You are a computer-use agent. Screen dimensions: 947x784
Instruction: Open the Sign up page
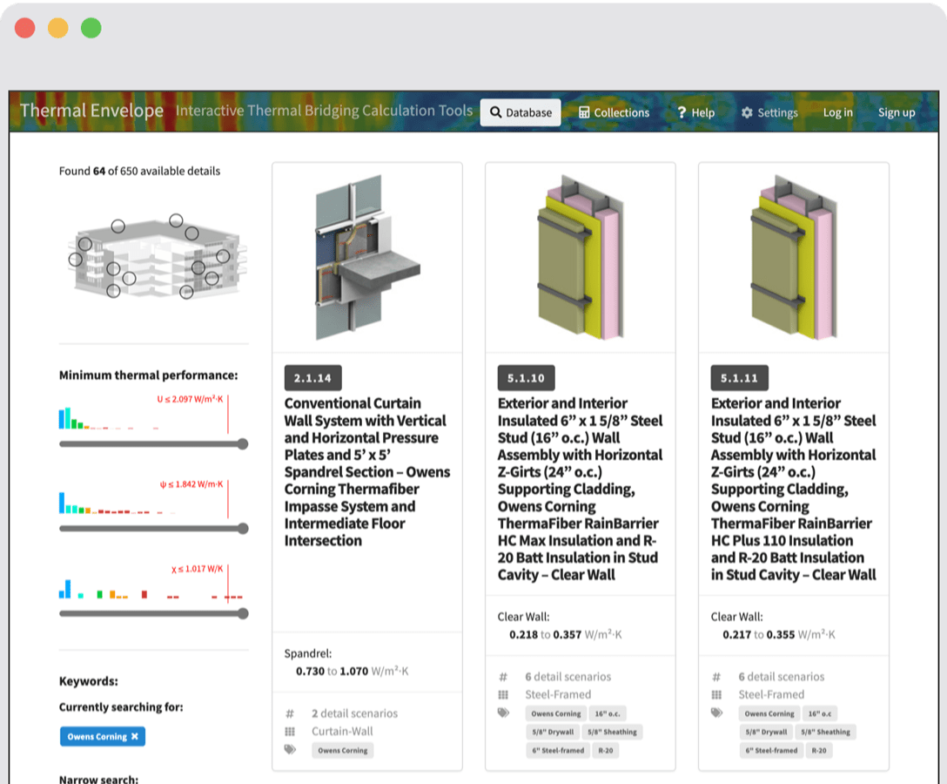pyautogui.click(x=896, y=112)
